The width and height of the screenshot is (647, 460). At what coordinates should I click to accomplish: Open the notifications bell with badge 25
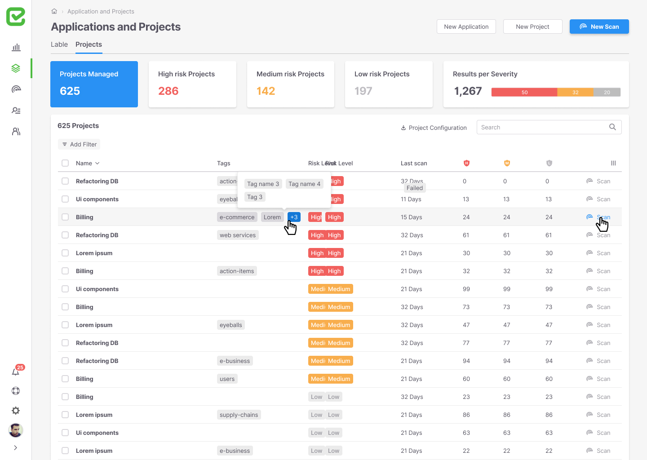[16, 372]
